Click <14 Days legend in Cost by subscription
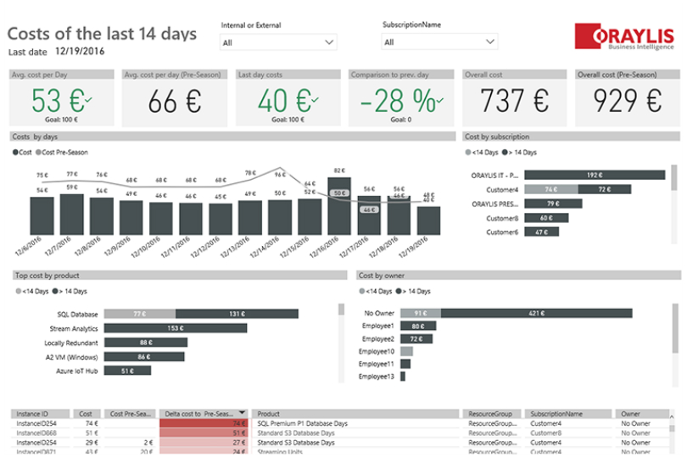 pos(482,152)
